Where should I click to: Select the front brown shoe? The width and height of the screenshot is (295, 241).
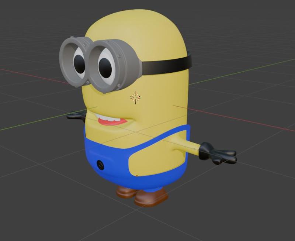(151, 198)
